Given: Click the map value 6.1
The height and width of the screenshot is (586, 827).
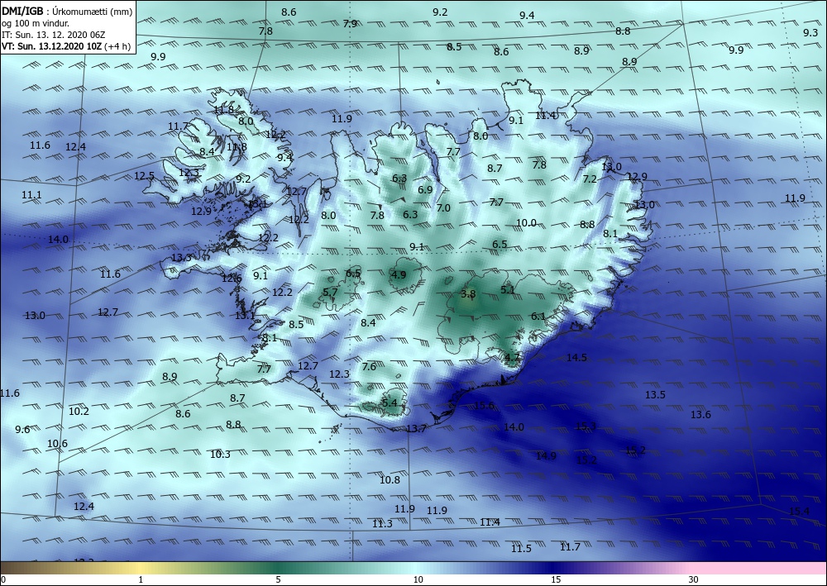Looking at the screenshot, I should tap(538, 317).
